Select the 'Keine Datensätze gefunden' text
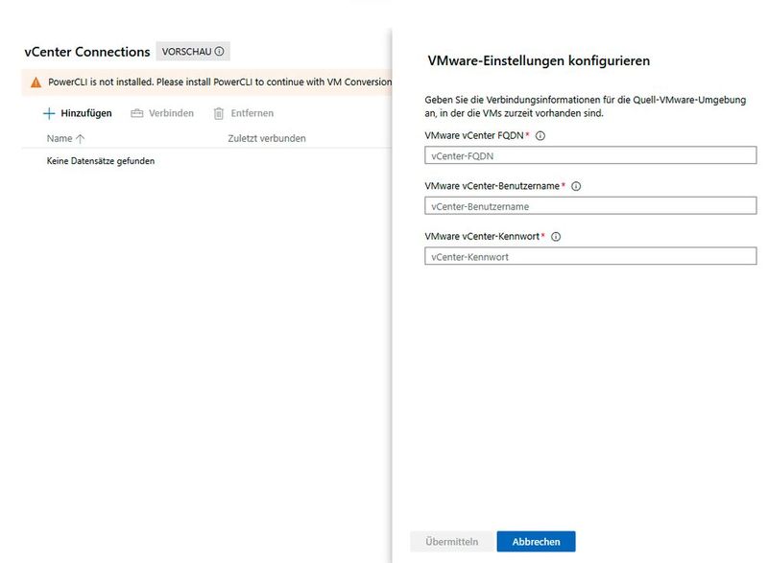 101,161
